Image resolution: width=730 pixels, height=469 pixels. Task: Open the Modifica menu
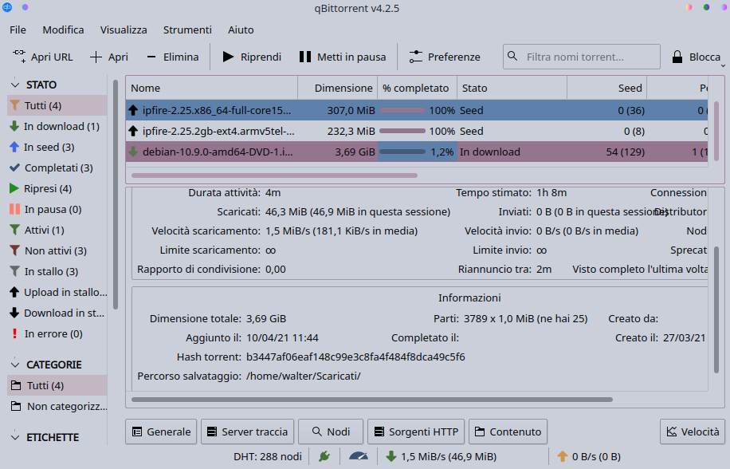pyautogui.click(x=63, y=30)
